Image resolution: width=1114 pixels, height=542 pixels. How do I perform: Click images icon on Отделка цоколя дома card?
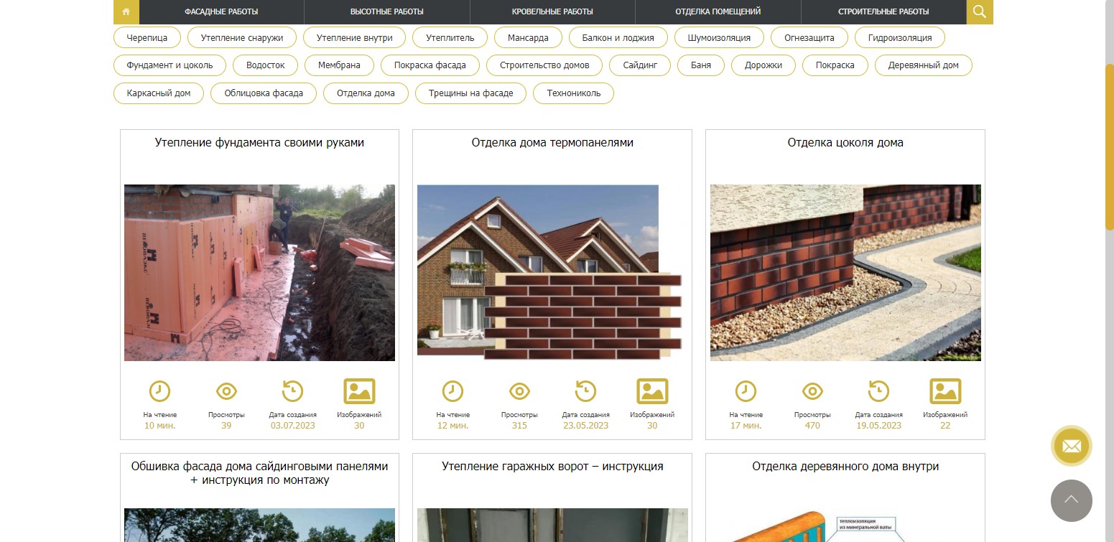click(x=945, y=391)
